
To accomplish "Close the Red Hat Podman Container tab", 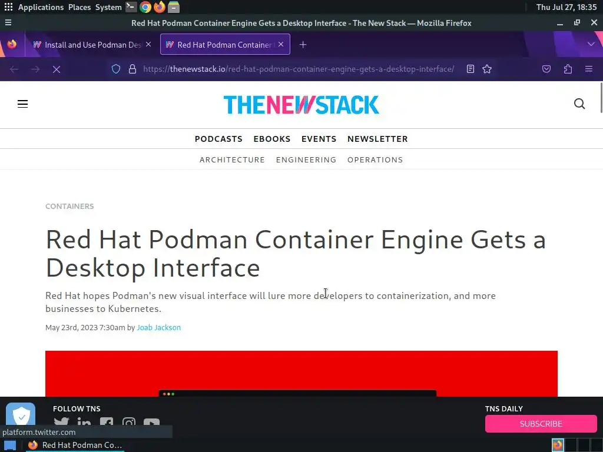I will tap(281, 44).
